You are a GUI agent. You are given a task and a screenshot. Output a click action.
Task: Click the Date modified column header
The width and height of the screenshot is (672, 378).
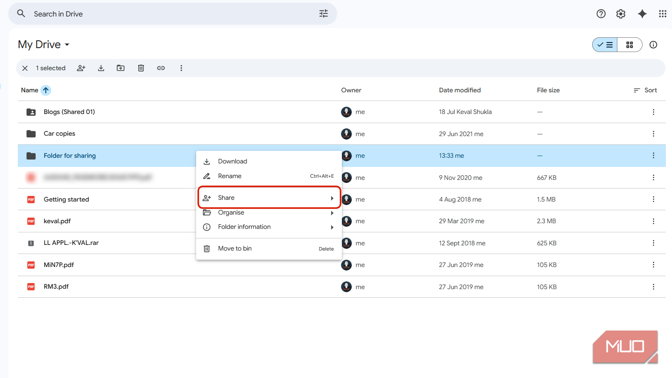coord(460,90)
